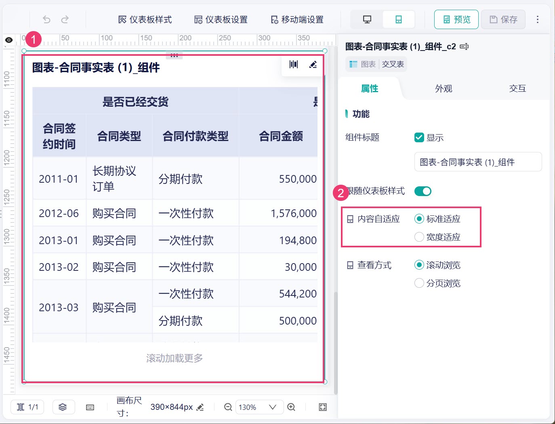Click the zoom in magnifier icon
The width and height of the screenshot is (555, 424).
(x=291, y=407)
